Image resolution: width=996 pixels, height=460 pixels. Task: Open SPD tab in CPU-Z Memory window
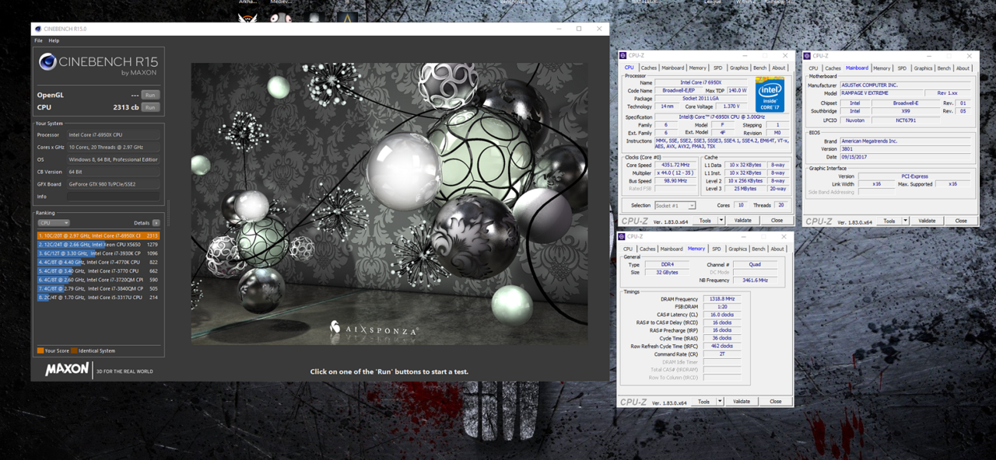click(716, 249)
